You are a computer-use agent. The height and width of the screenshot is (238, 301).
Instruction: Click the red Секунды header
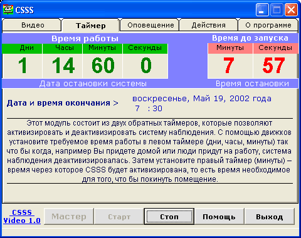tap(275, 48)
